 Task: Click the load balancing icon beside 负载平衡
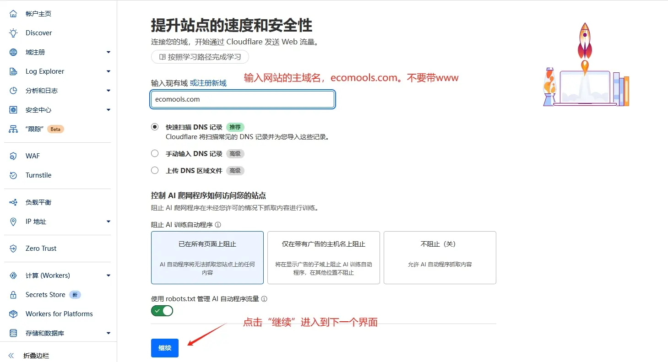coord(13,202)
